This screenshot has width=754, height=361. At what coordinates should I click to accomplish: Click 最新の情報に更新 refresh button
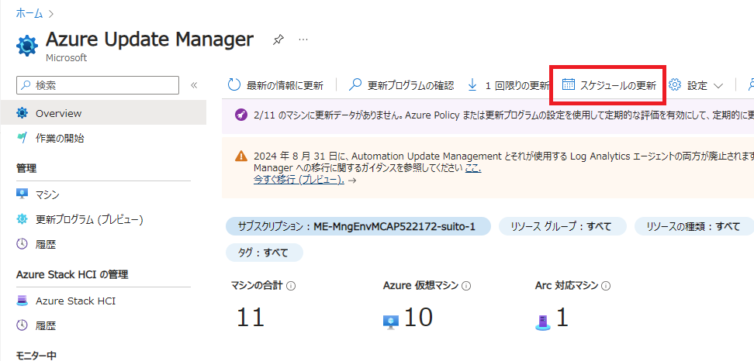pyautogui.click(x=275, y=85)
